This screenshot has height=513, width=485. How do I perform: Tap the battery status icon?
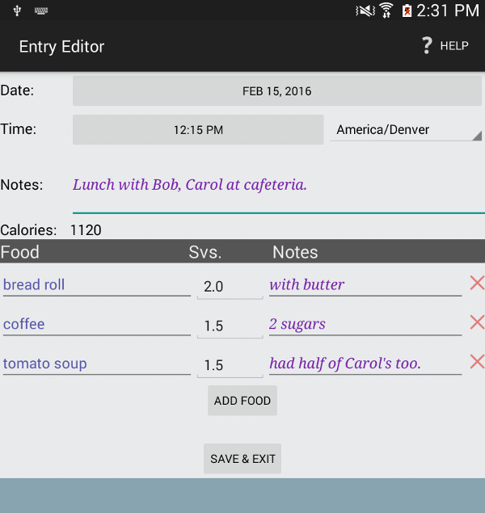[x=407, y=11]
